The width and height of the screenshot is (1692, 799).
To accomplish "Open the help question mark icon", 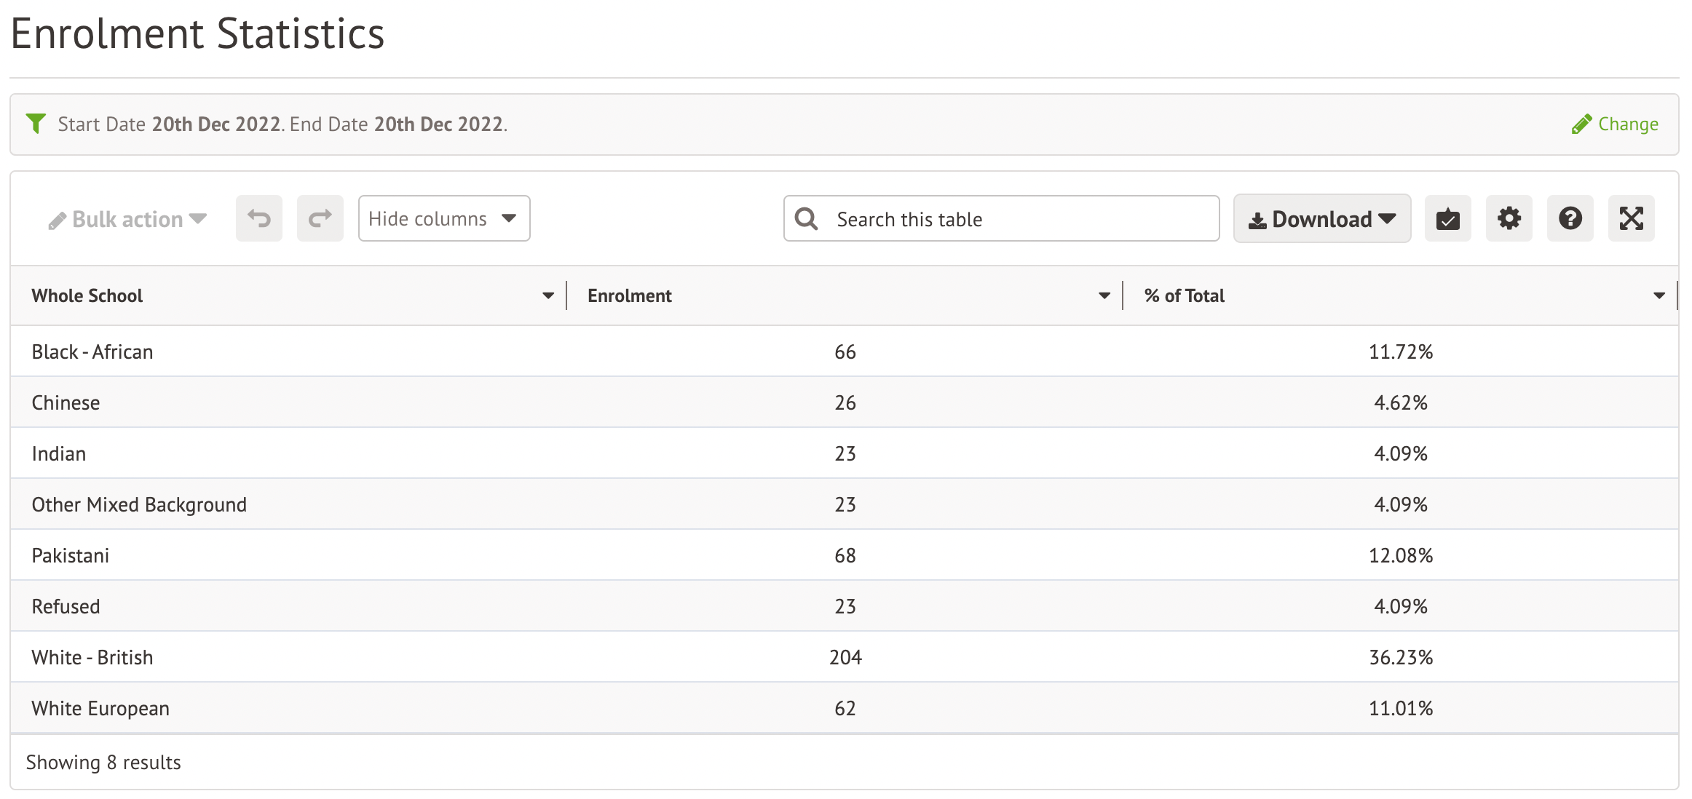I will point(1570,218).
